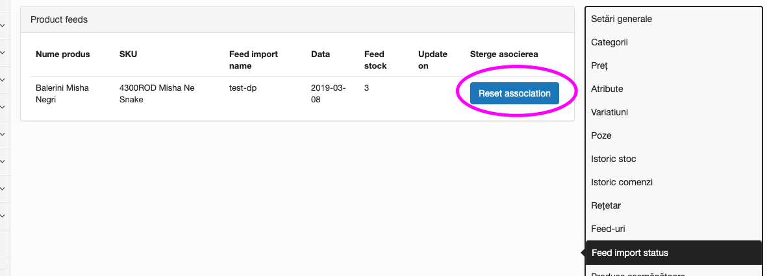Expand the topmost chevron on the left edge

pyautogui.click(x=2, y=25)
